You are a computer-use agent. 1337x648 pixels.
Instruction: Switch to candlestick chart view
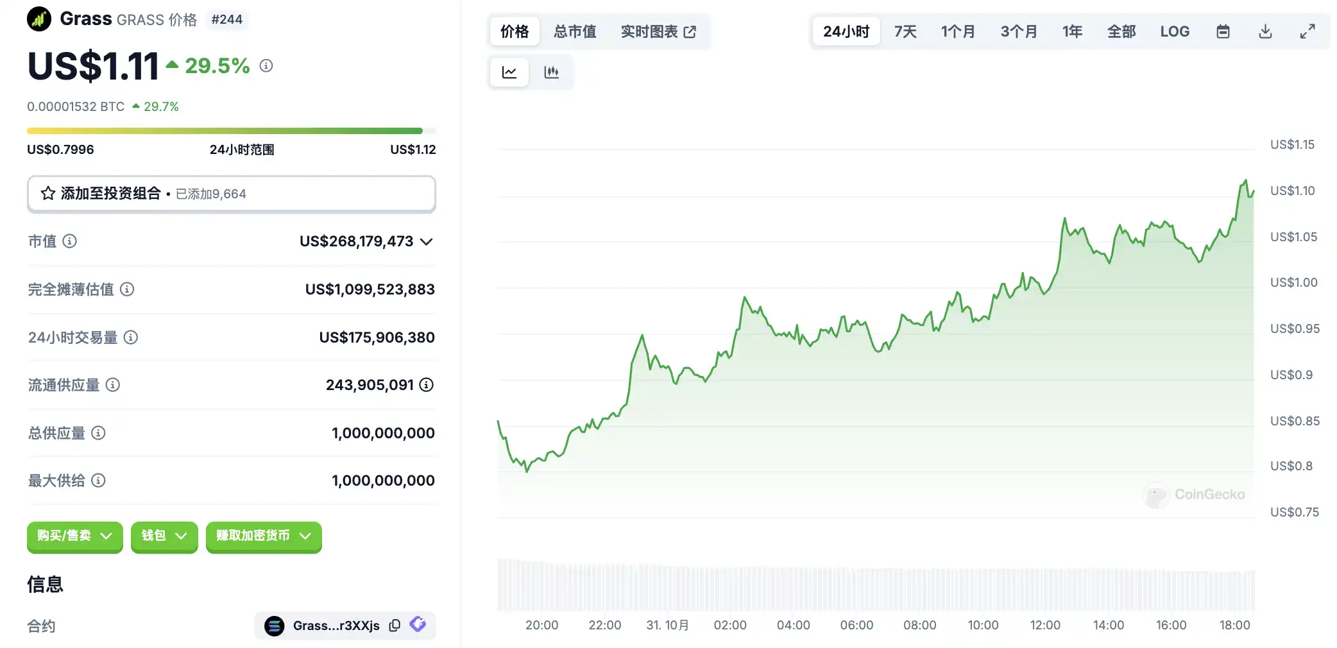551,72
